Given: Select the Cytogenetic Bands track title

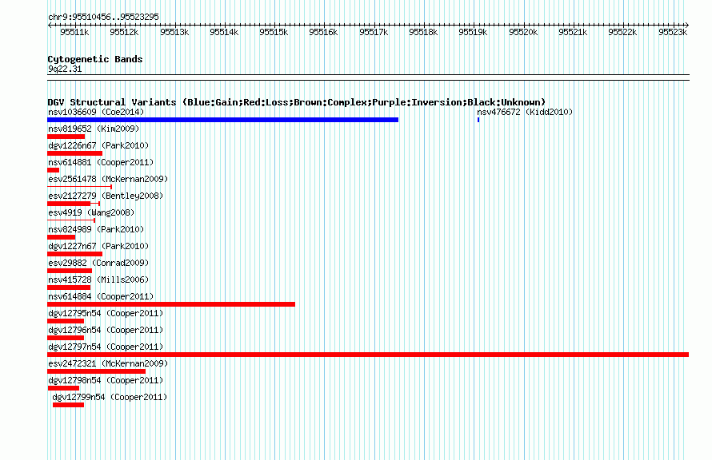Looking at the screenshot, I should [x=95, y=59].
